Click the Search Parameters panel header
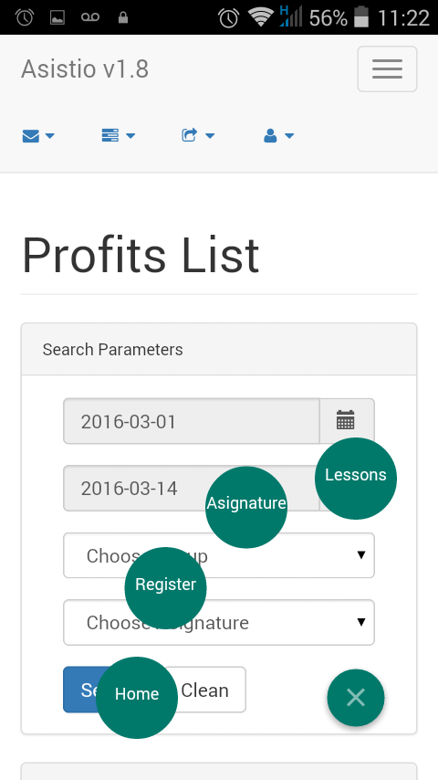This screenshot has width=438, height=780. click(x=219, y=349)
